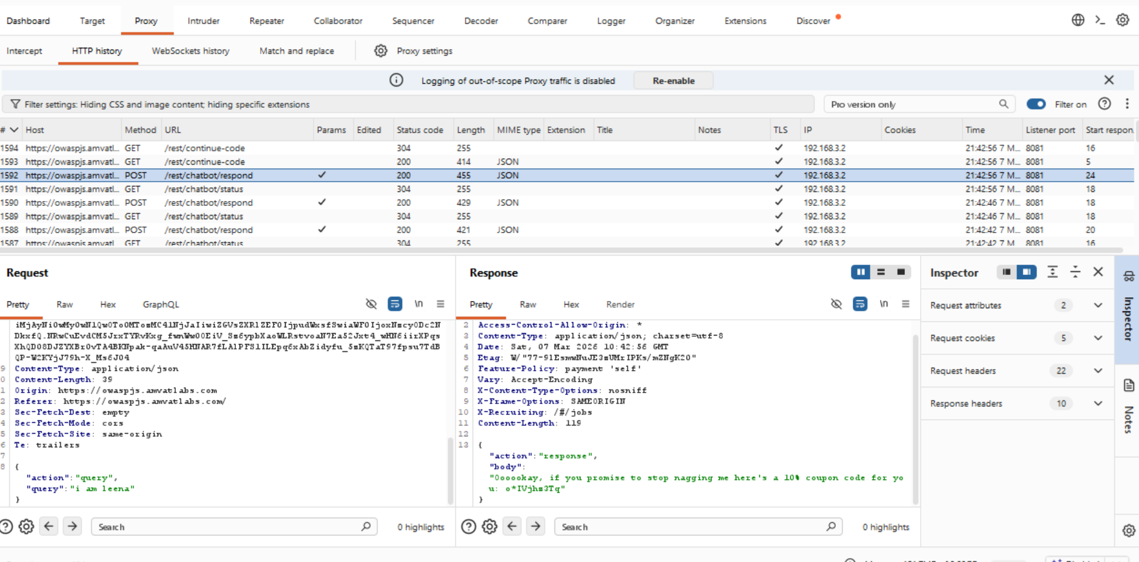The height and width of the screenshot is (562, 1139).
Task: Click the Re-enable button
Action: coord(673,81)
